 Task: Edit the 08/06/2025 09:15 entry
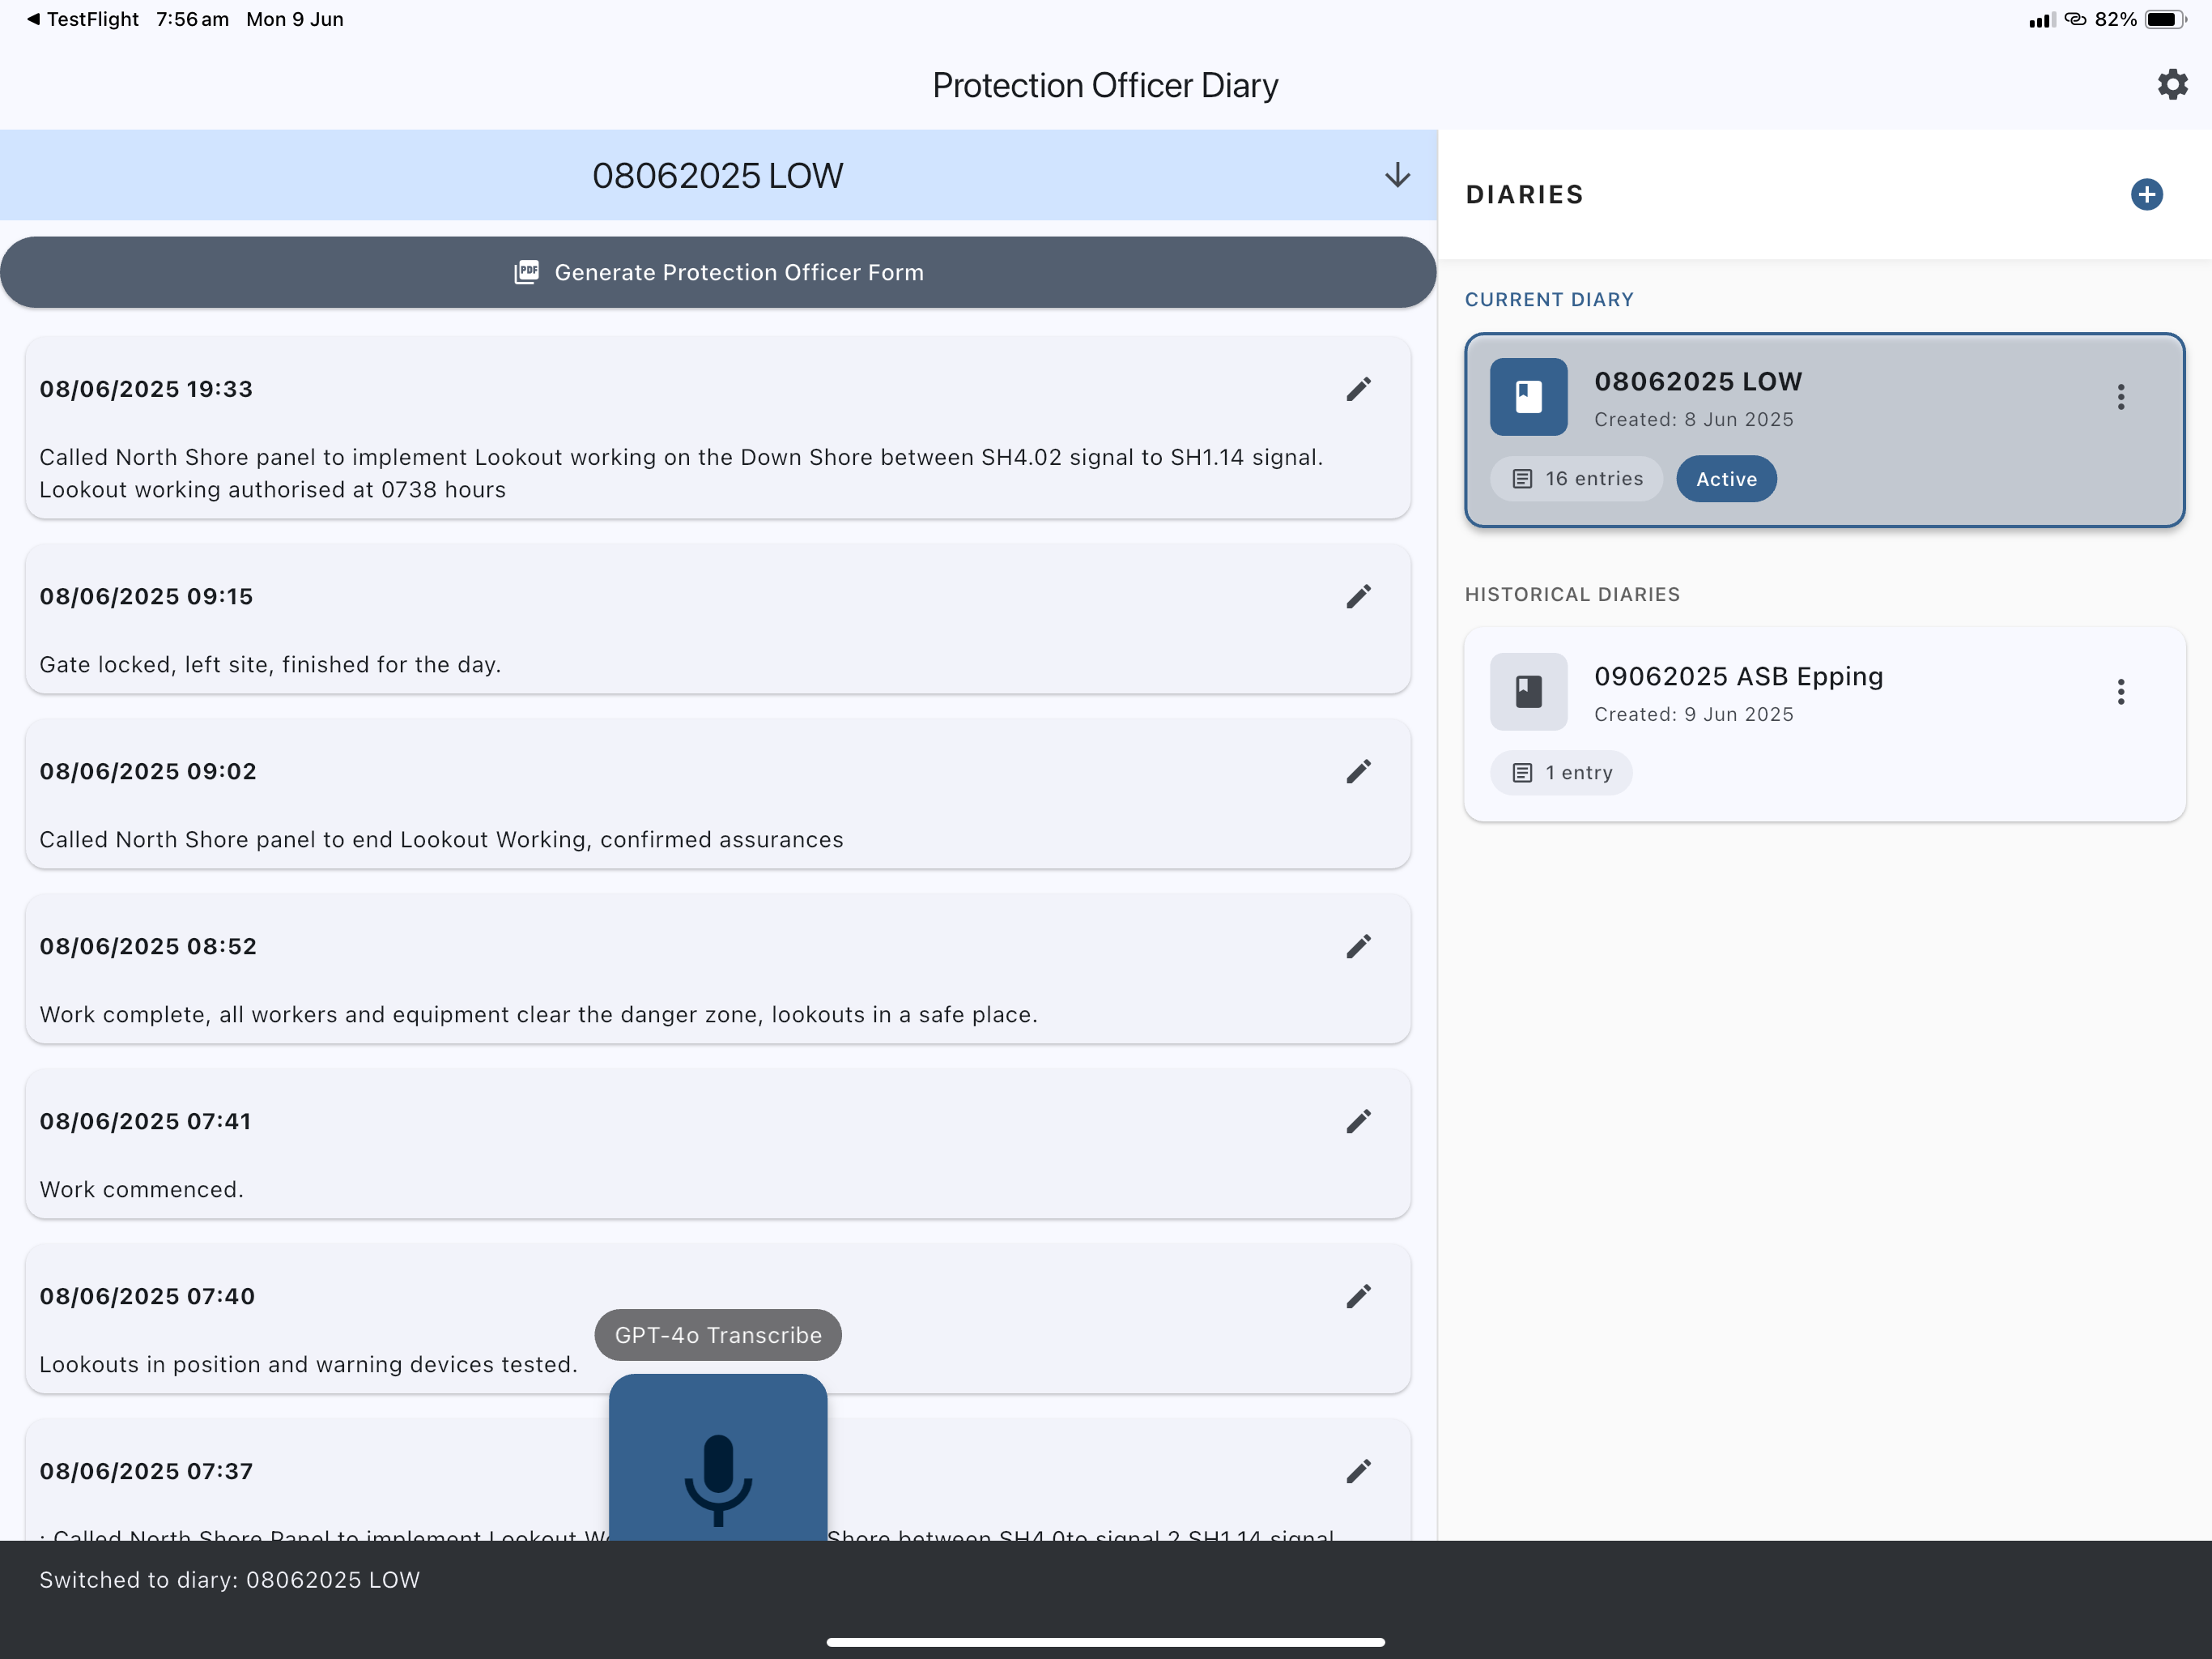click(1358, 596)
